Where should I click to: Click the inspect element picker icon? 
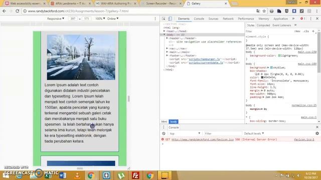(x=164, y=18)
